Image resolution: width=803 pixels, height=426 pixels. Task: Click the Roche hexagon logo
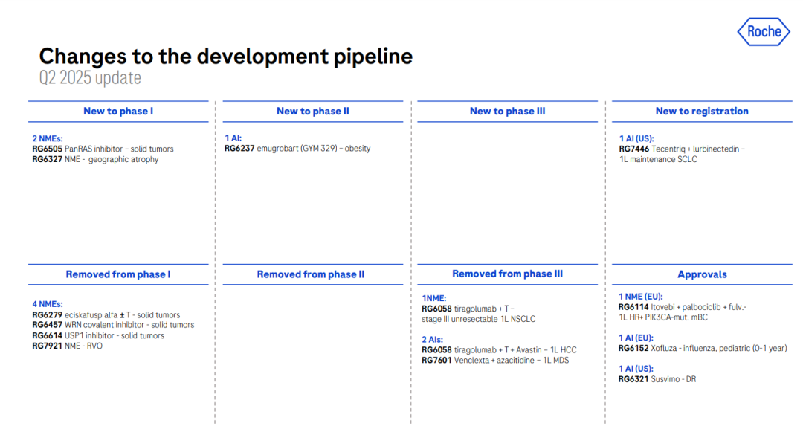pyautogui.click(x=764, y=32)
